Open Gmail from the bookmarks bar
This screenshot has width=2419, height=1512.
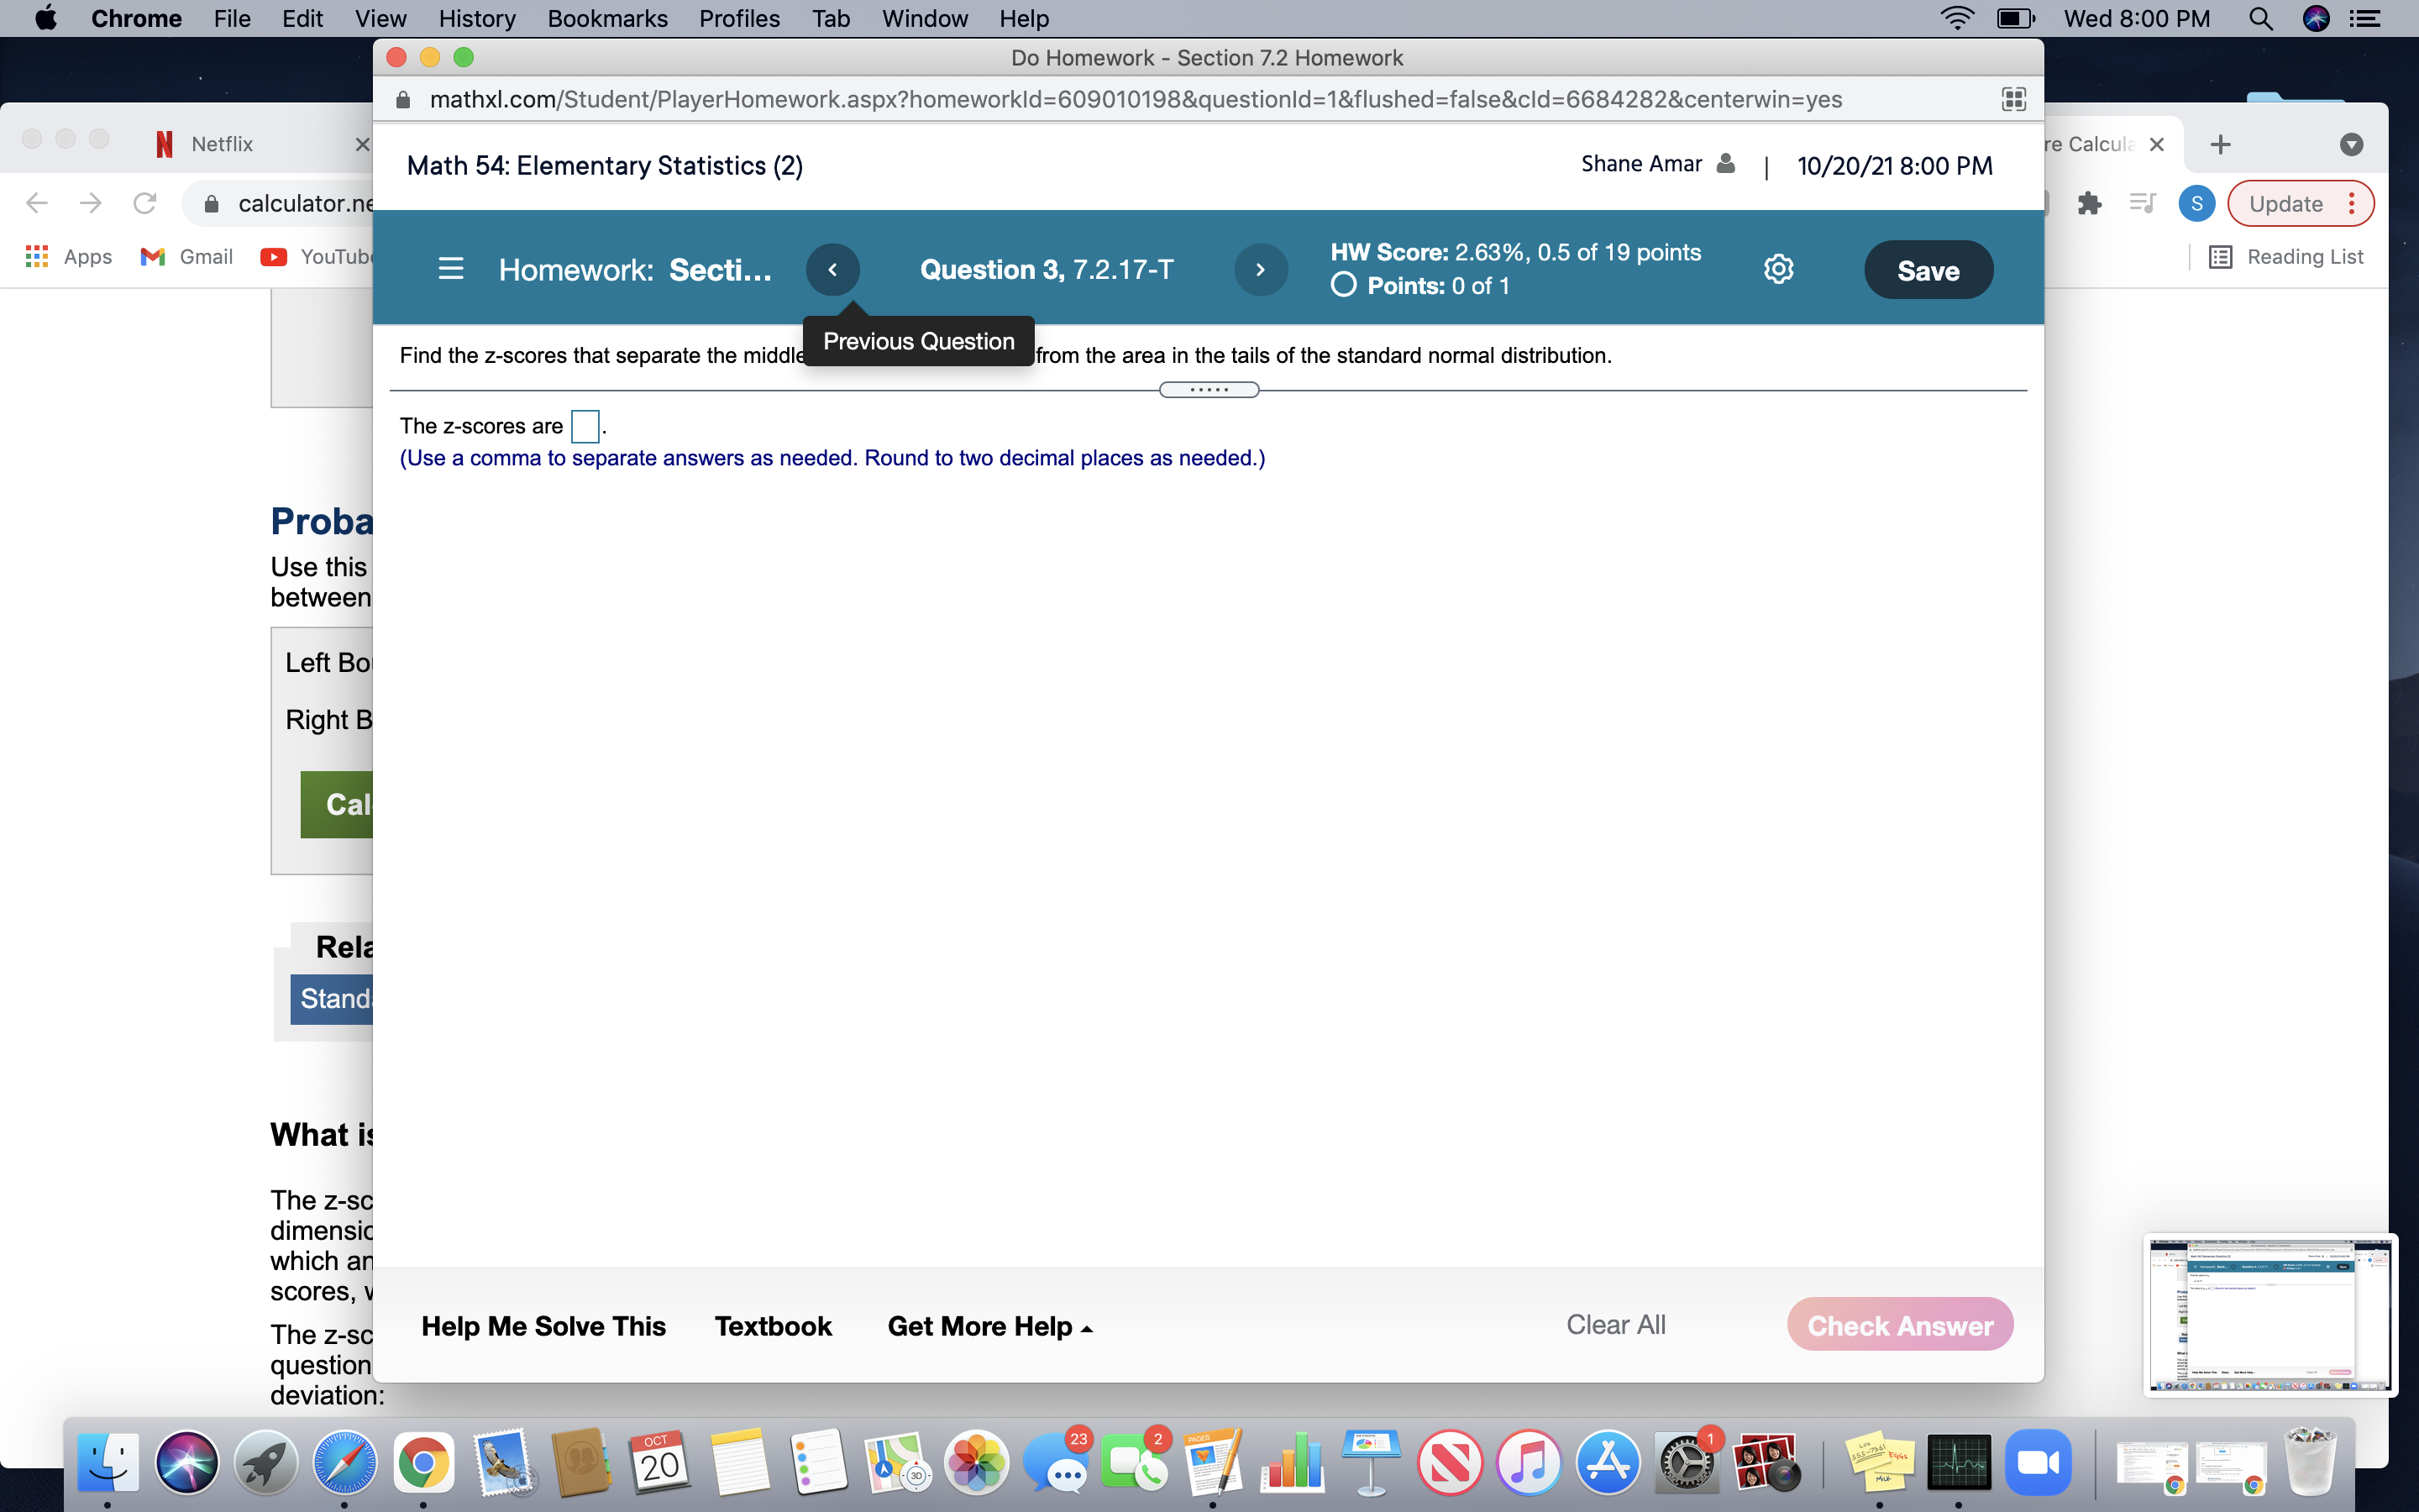click(186, 257)
